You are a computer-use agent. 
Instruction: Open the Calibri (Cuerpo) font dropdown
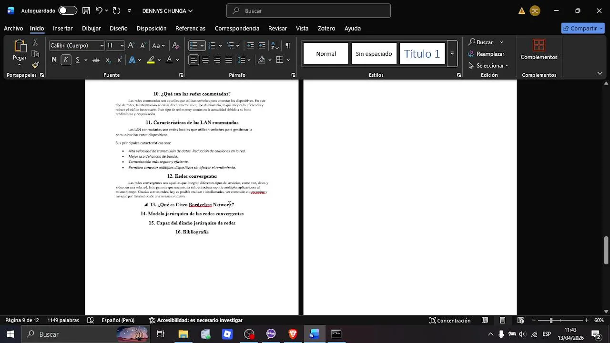(x=102, y=46)
